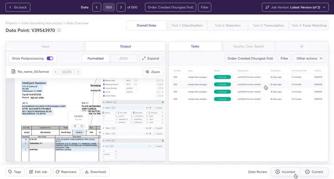Mark the data review as Incorrect
Viewport: 334px width, 179px height.
coord(285,171)
